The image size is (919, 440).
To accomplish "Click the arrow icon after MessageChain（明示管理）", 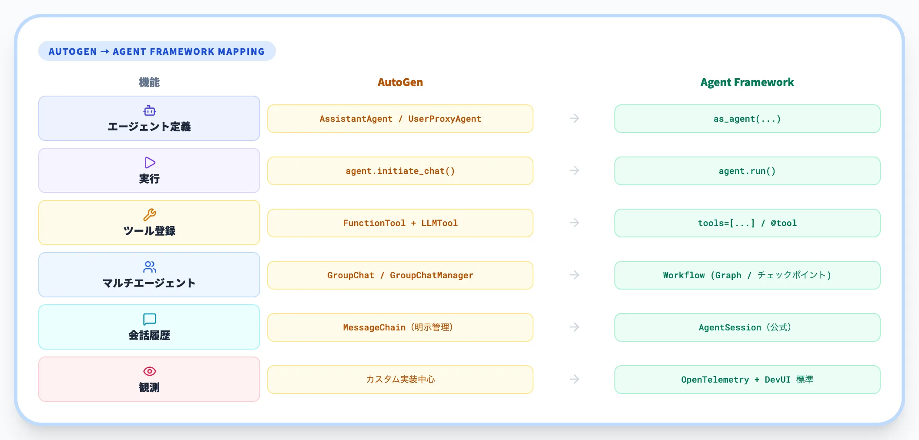I will [574, 327].
